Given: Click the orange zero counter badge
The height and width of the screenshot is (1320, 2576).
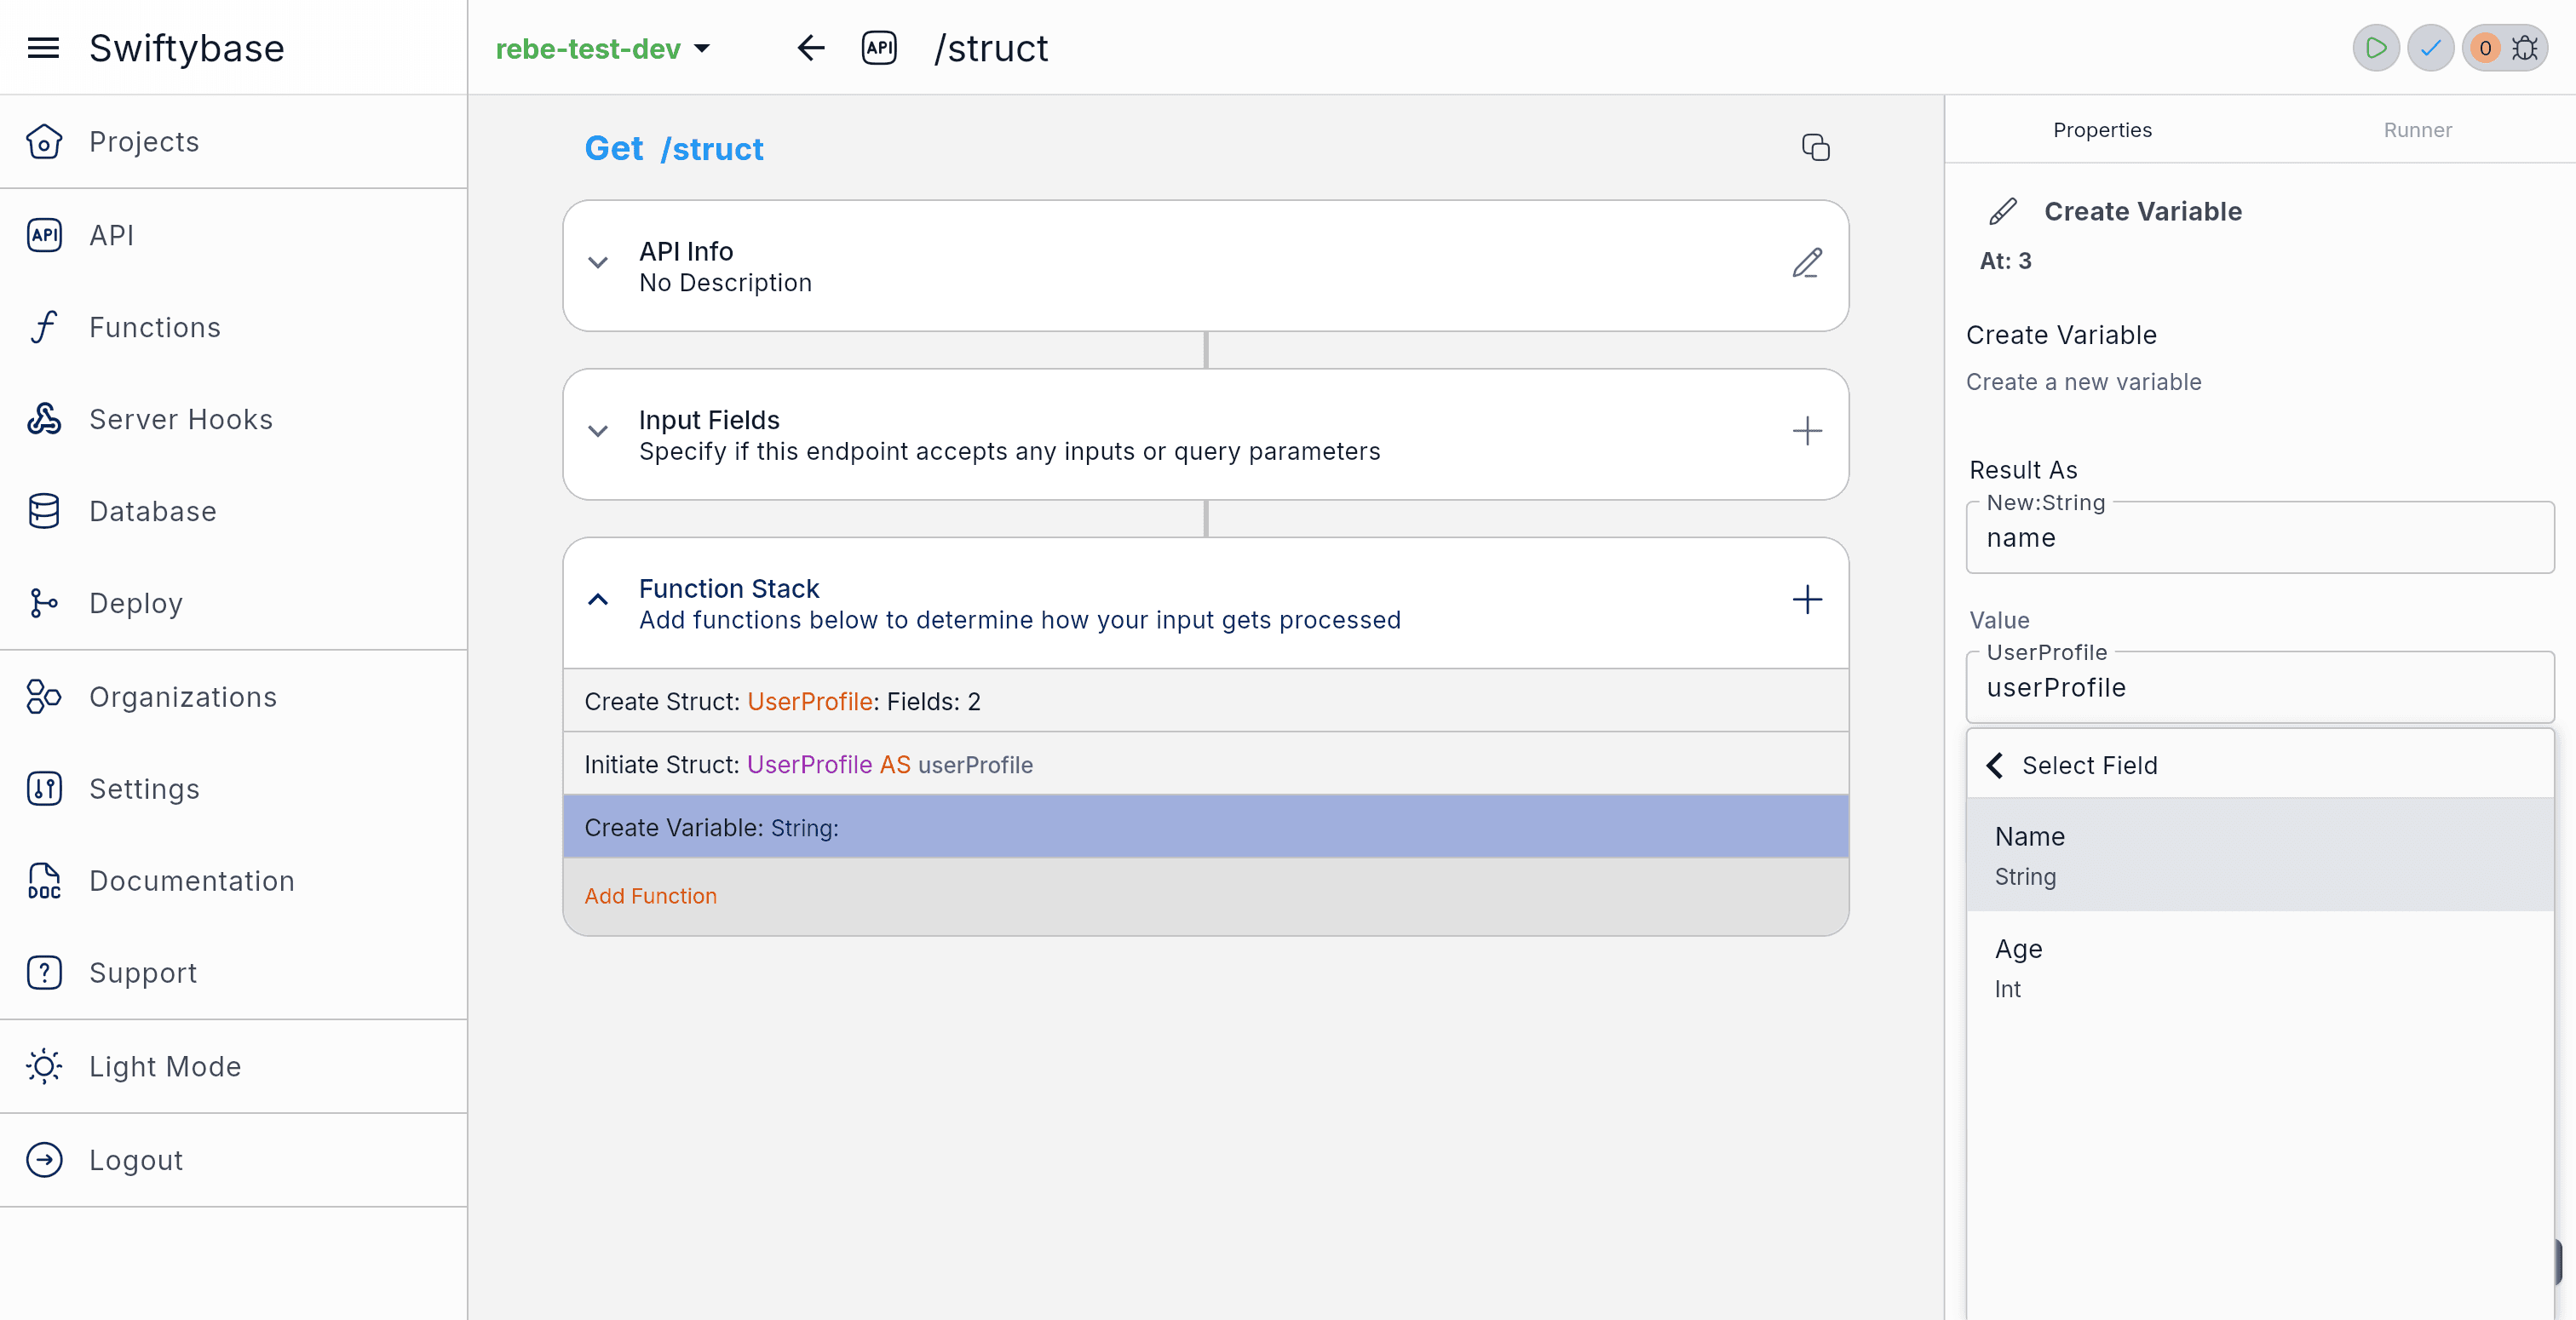Looking at the screenshot, I should tap(2485, 48).
